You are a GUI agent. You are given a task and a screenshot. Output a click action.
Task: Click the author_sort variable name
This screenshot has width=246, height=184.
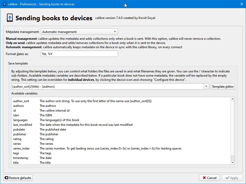21,101
